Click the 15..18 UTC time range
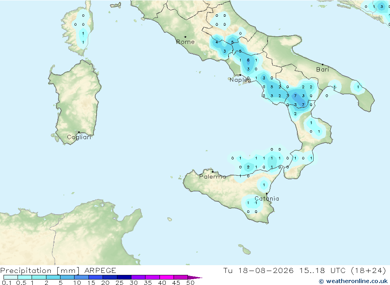Image resolution: width=390 pixels, height=285 pixels. (x=323, y=271)
